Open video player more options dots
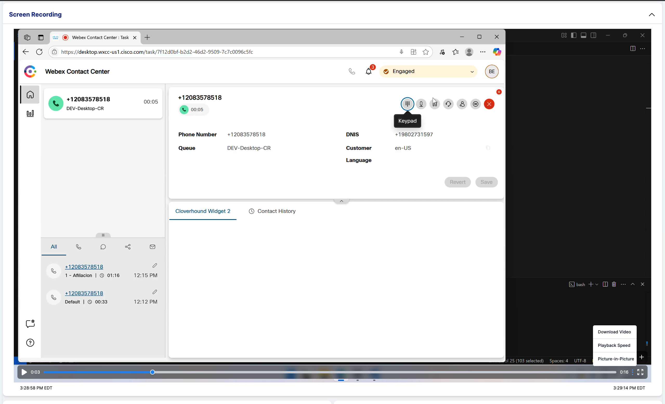665x404 pixels. 632,372
